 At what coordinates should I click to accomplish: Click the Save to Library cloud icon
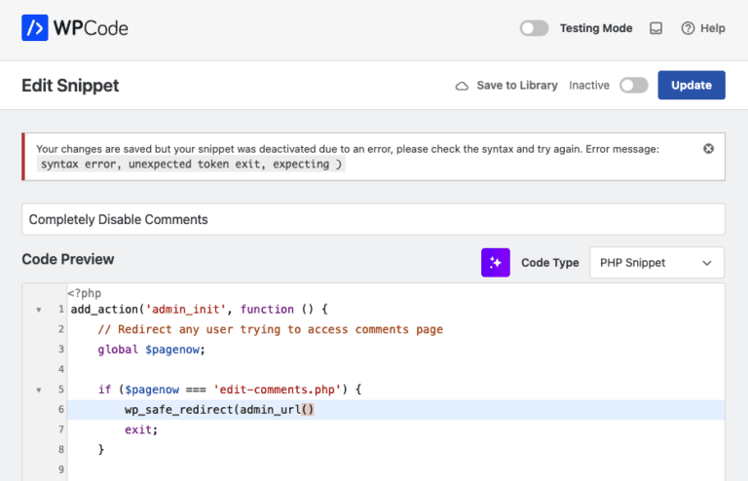click(x=462, y=86)
